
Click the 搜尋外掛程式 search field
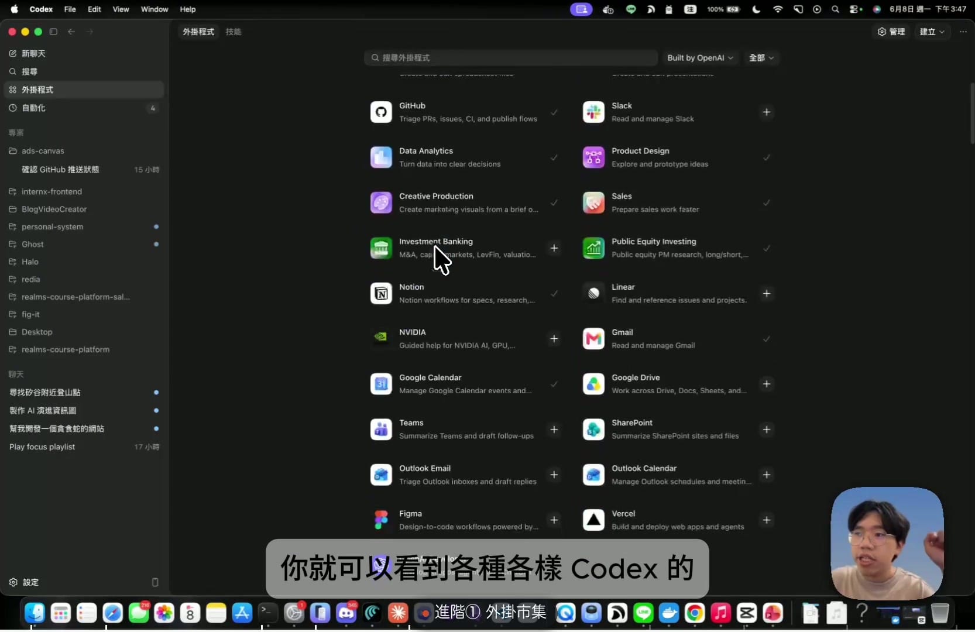pyautogui.click(x=510, y=58)
